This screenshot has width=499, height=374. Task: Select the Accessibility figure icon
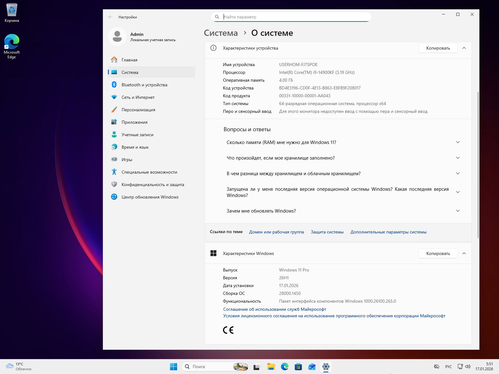click(114, 172)
